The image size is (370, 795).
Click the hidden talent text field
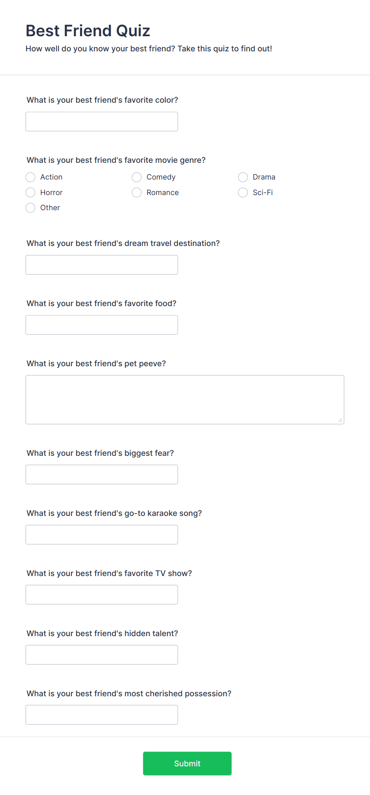click(x=102, y=655)
